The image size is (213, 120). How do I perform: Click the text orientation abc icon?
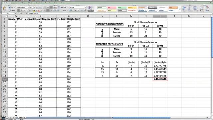pos(55,7)
